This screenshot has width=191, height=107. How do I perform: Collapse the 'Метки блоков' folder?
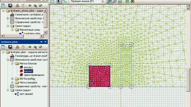[12, 63]
